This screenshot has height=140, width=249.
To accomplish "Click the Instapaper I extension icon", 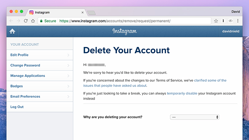I will (223, 21).
